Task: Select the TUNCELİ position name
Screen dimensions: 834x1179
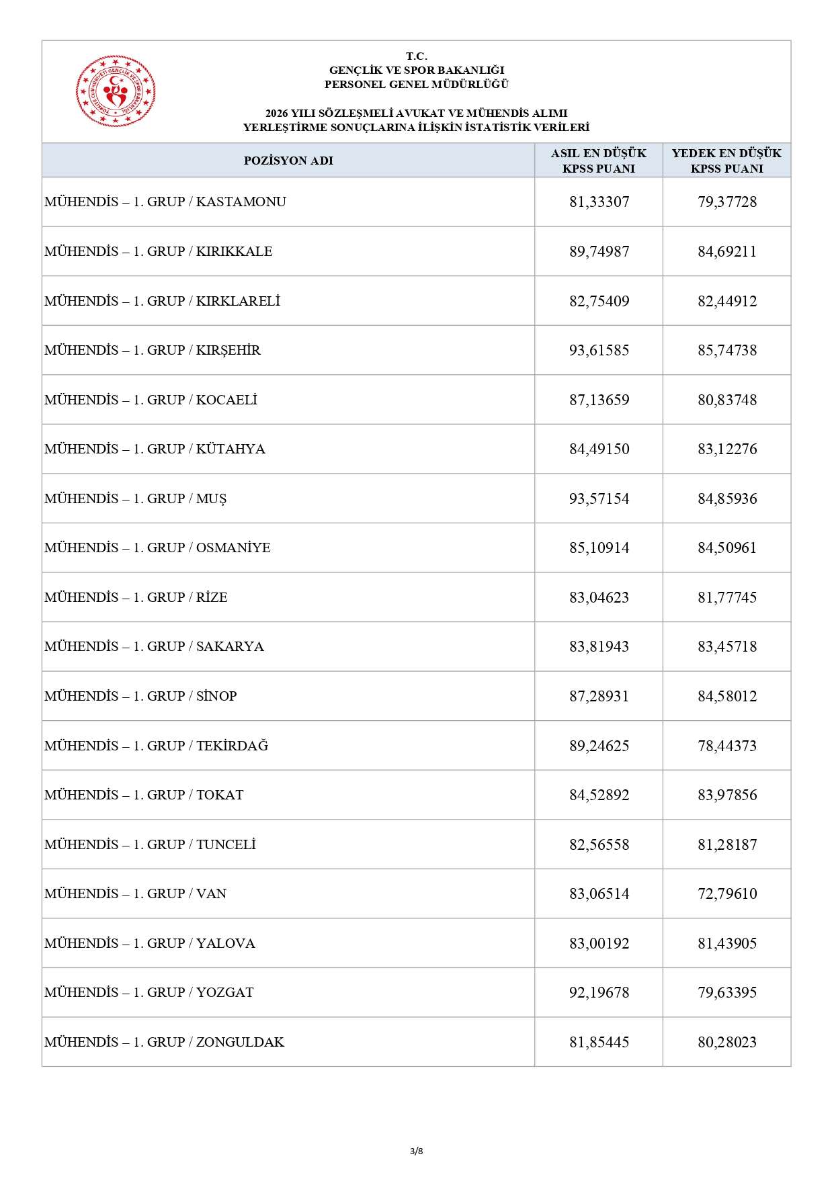Action: [x=151, y=844]
